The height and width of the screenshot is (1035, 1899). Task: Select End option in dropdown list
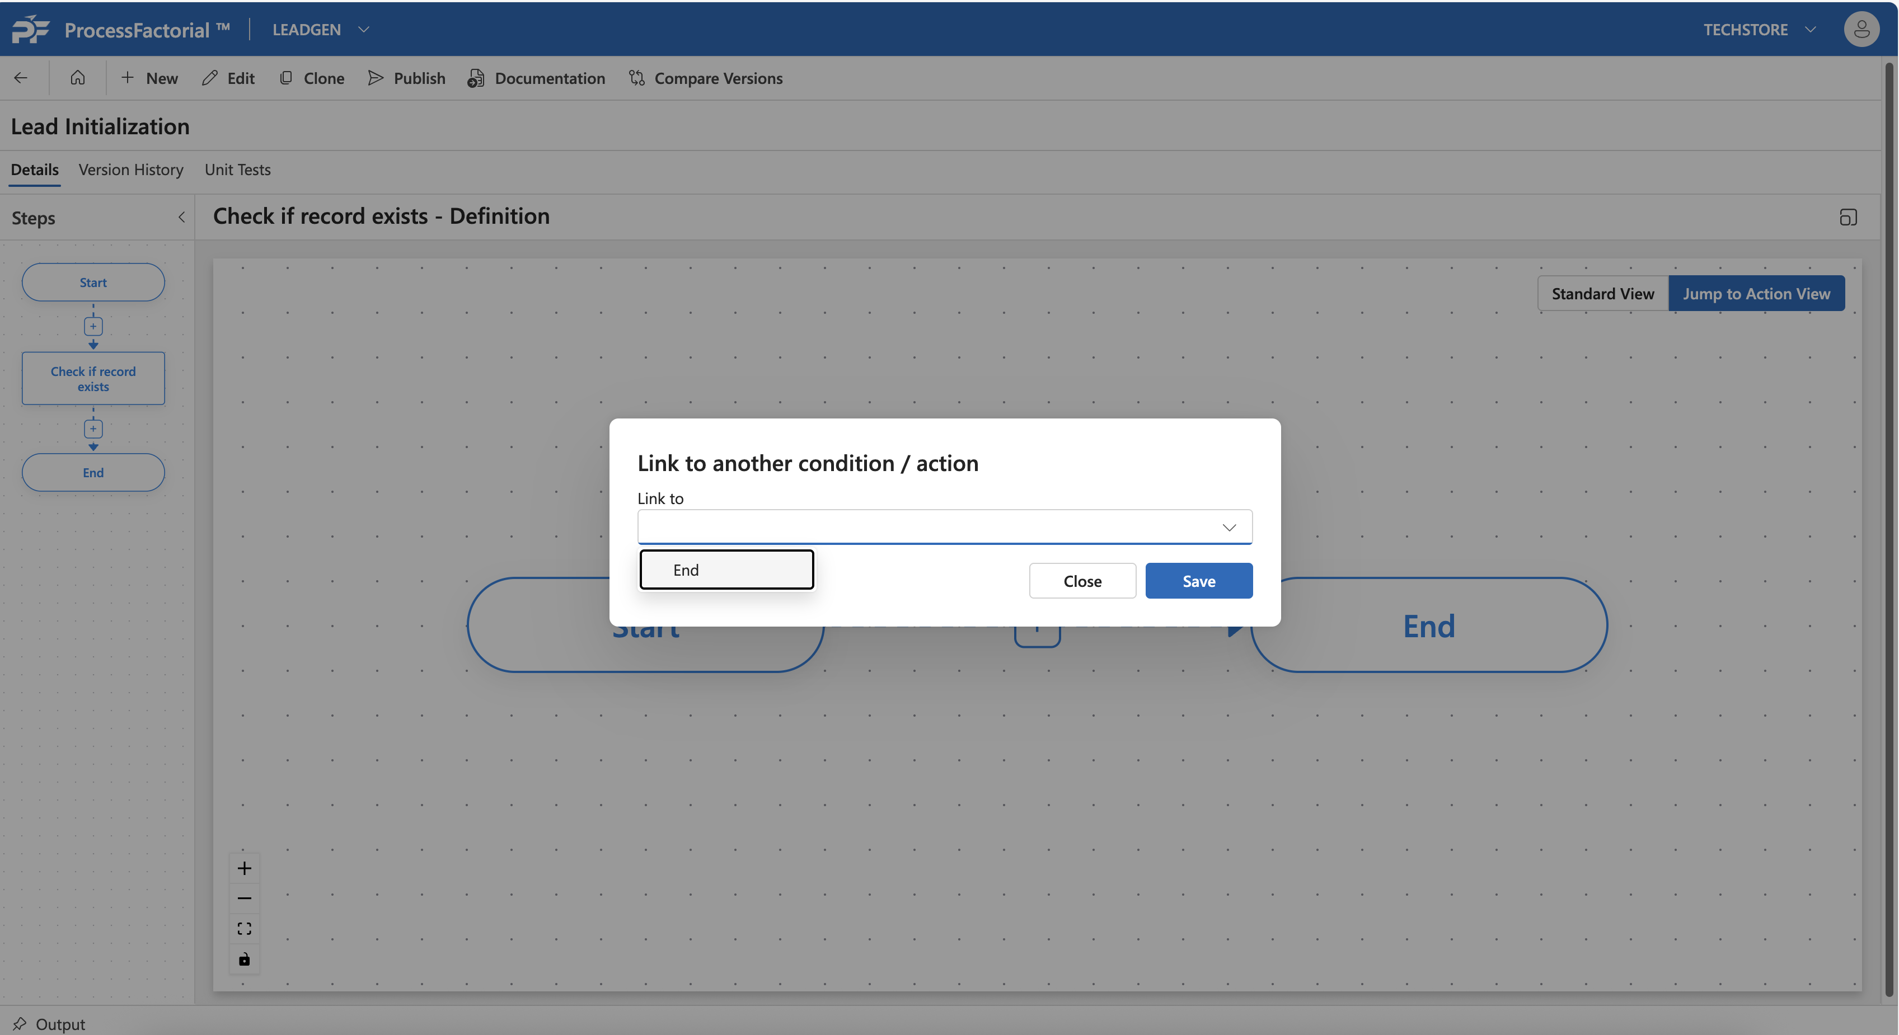click(x=726, y=570)
